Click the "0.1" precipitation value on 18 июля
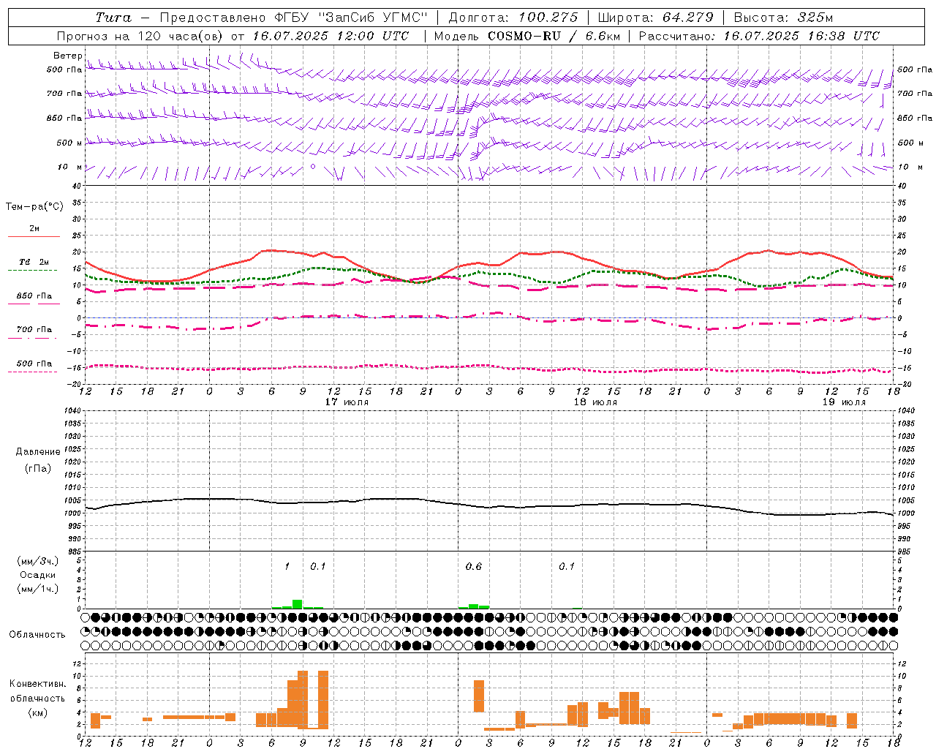This screenshot has width=936, height=749. [567, 566]
